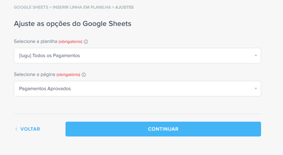The image size is (283, 155).
Task: Click the VOLTAR link
Action: click(30, 129)
